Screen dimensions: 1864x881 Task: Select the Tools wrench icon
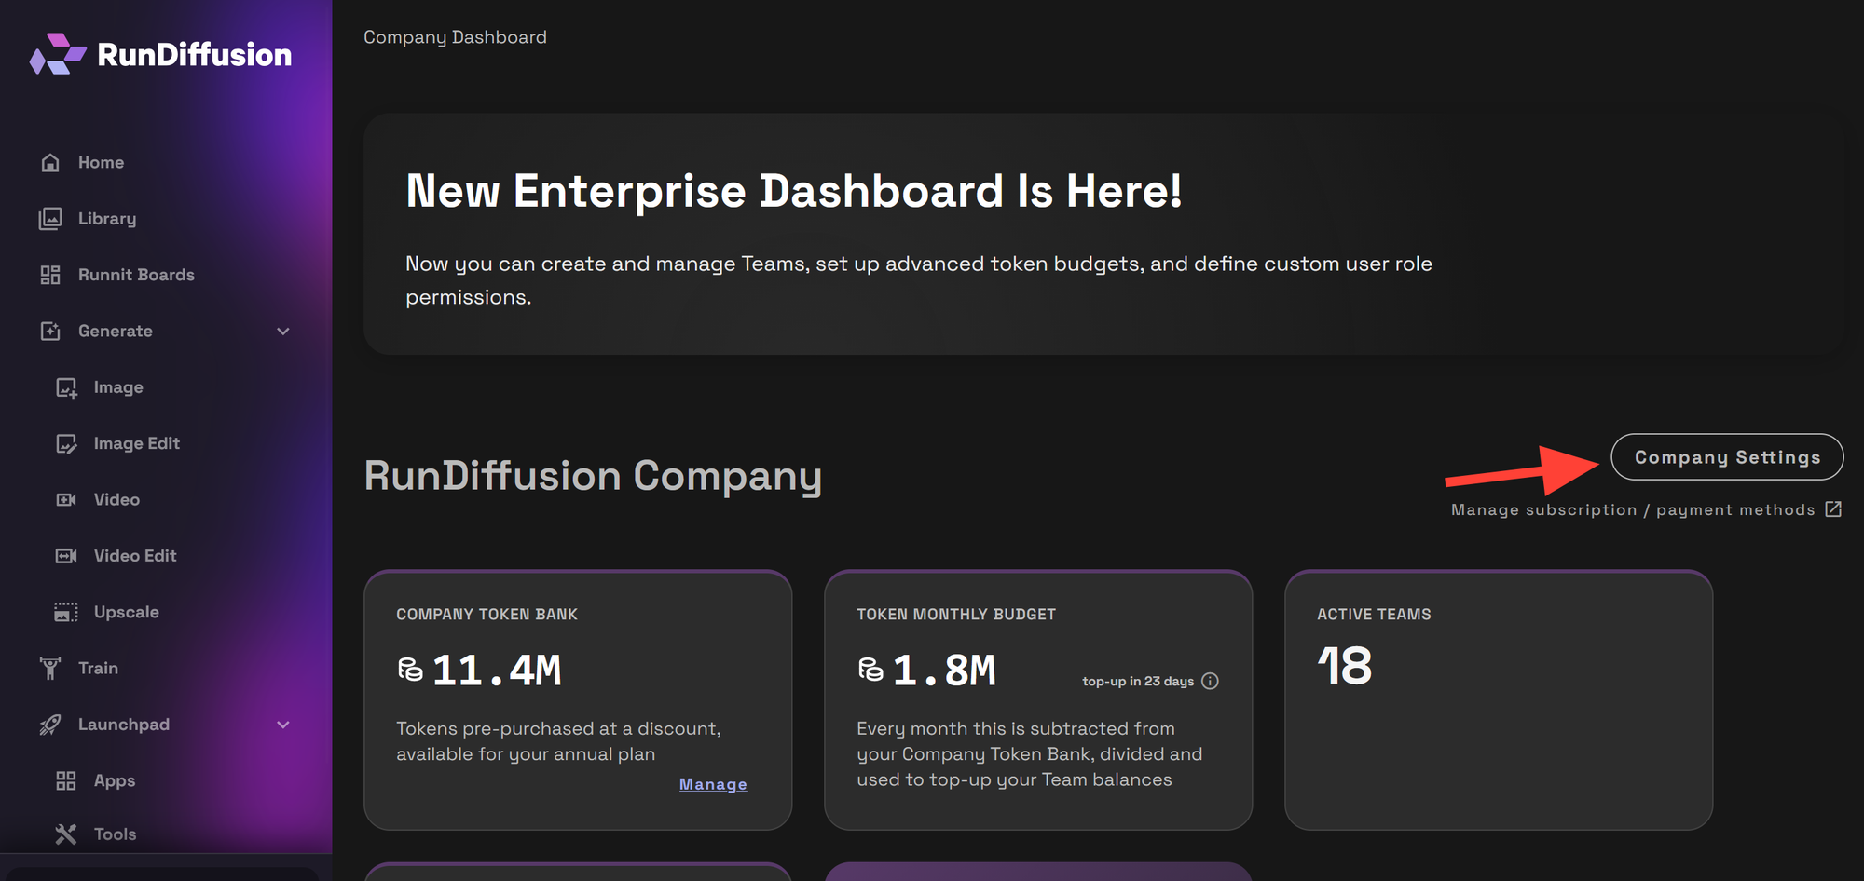click(x=66, y=834)
